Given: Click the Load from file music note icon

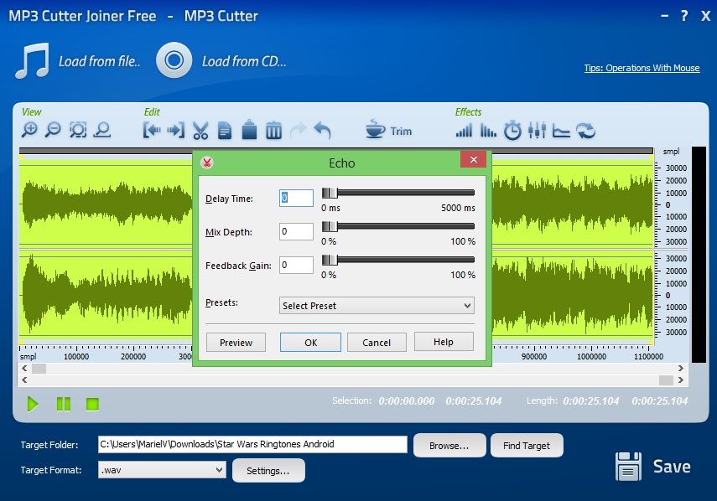Looking at the screenshot, I should 33,61.
